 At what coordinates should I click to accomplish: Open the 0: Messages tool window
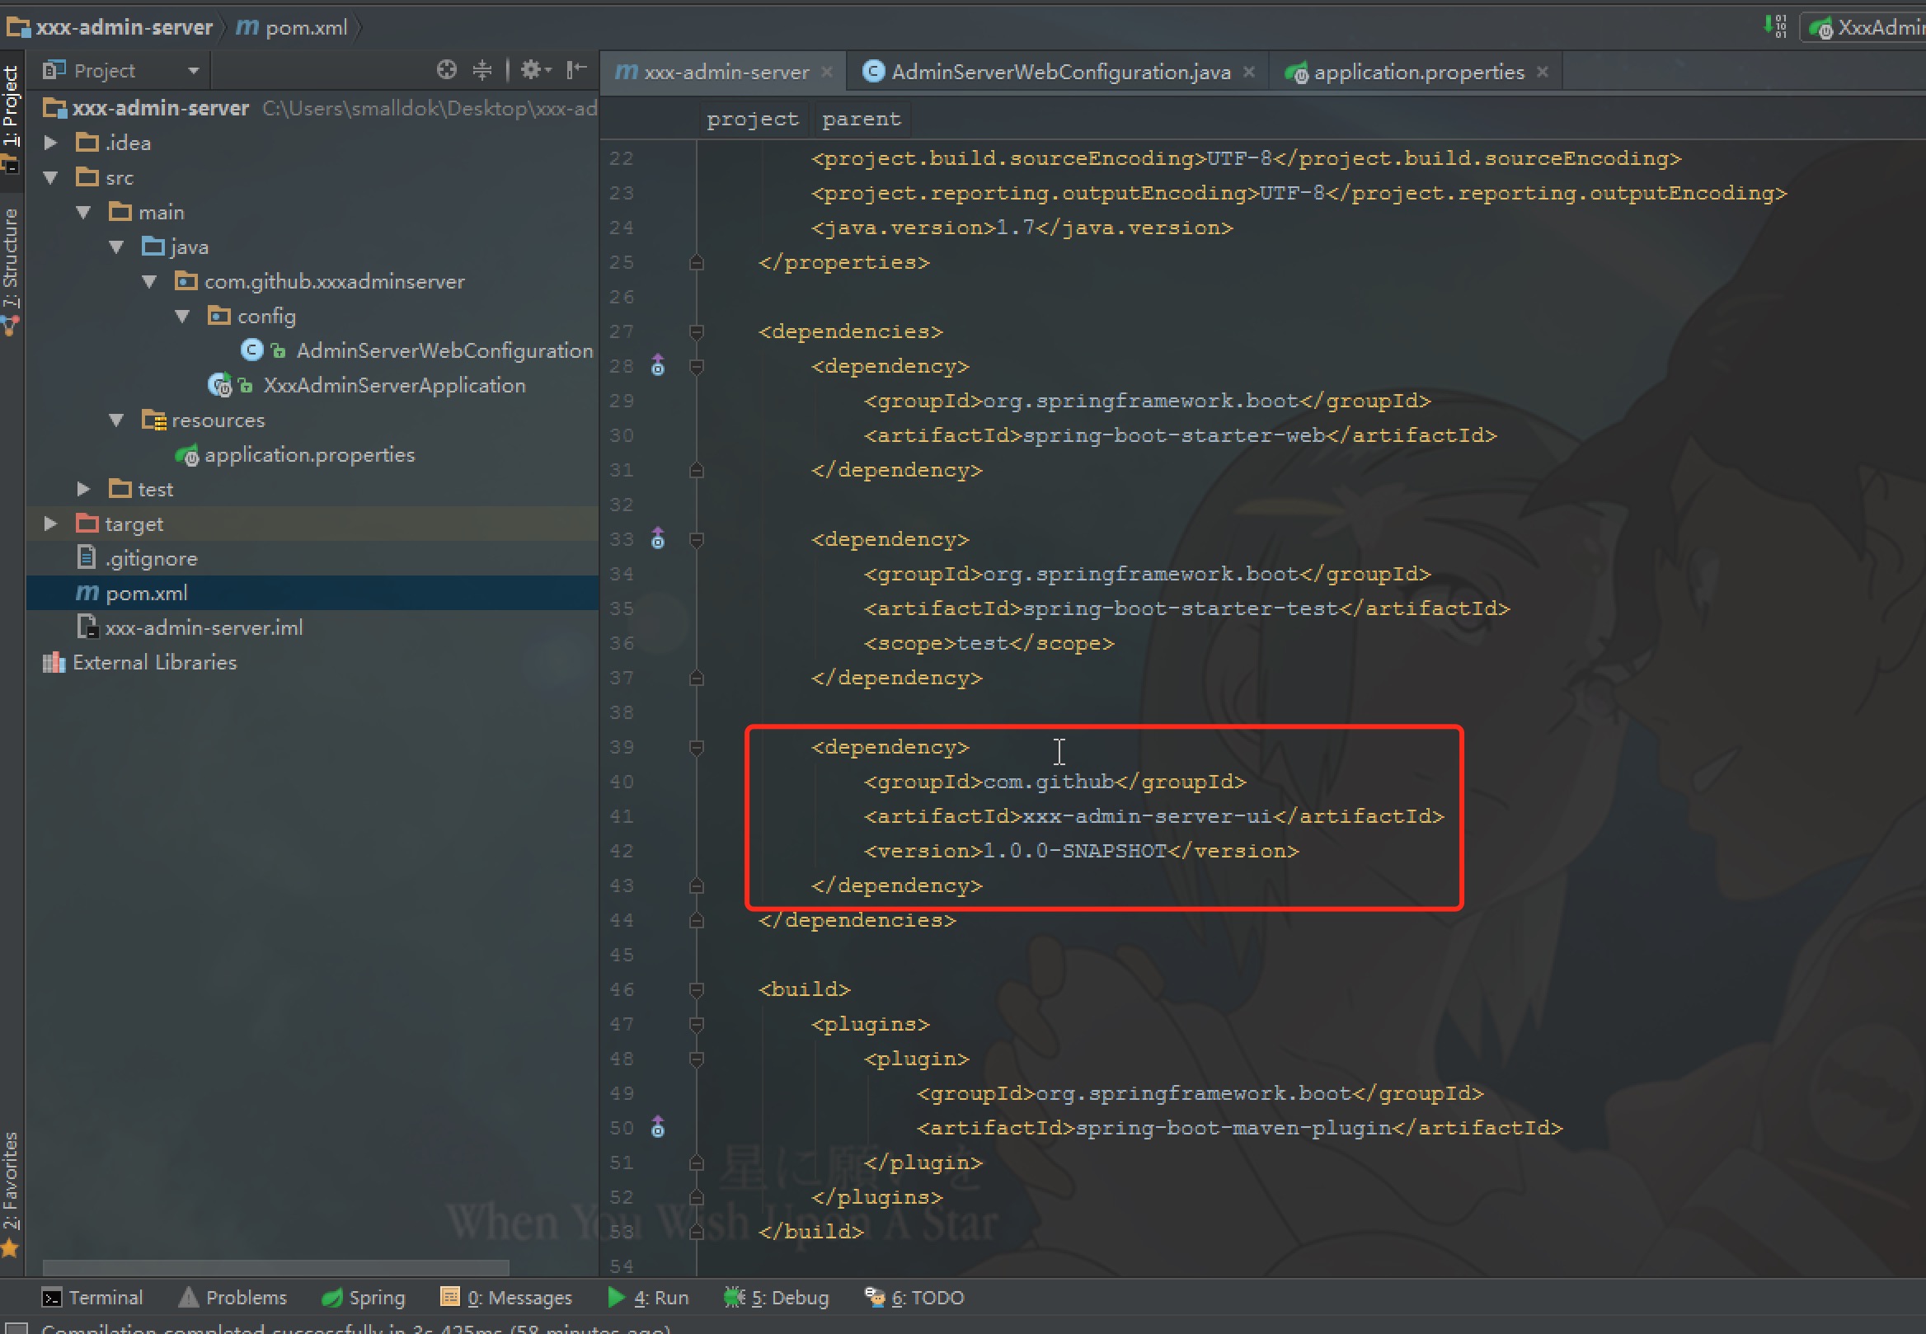pyautogui.click(x=506, y=1297)
